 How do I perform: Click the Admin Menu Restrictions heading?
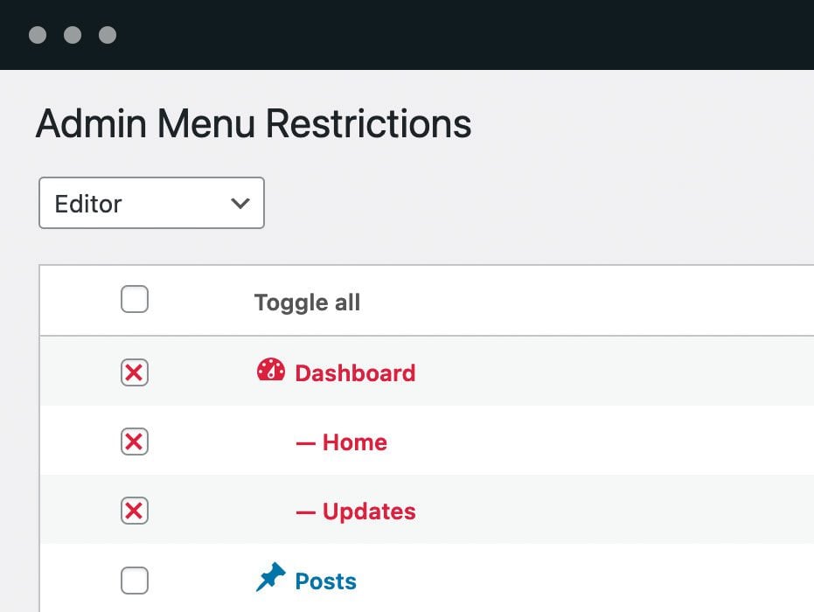[254, 124]
